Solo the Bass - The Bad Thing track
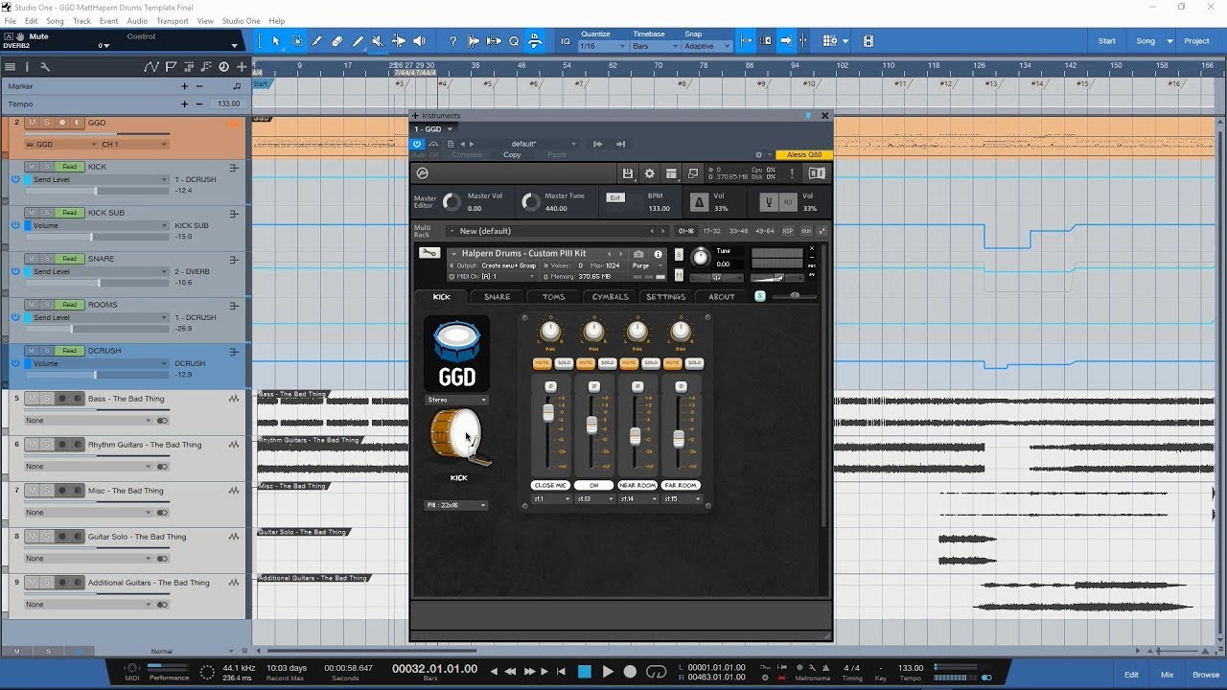The width and height of the screenshot is (1227, 690). point(45,399)
